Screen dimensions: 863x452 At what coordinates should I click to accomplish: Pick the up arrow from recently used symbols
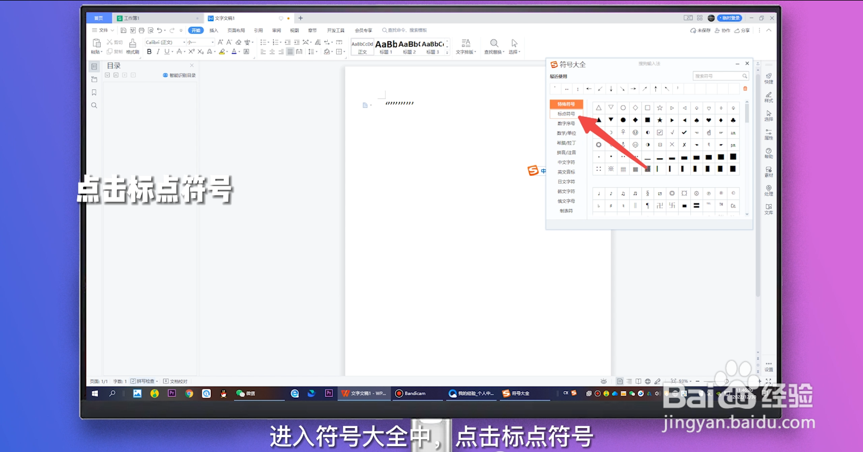tap(656, 89)
